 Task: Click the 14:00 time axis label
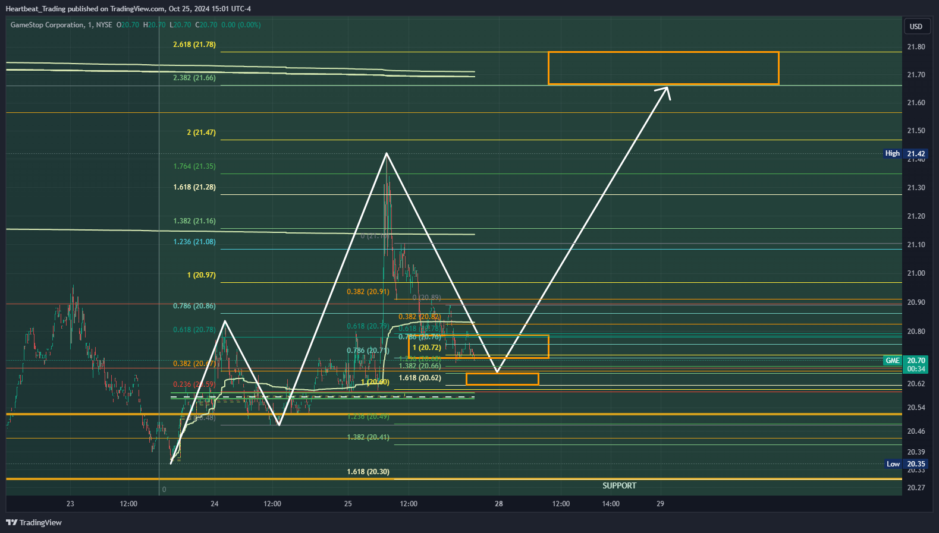[x=611, y=504]
